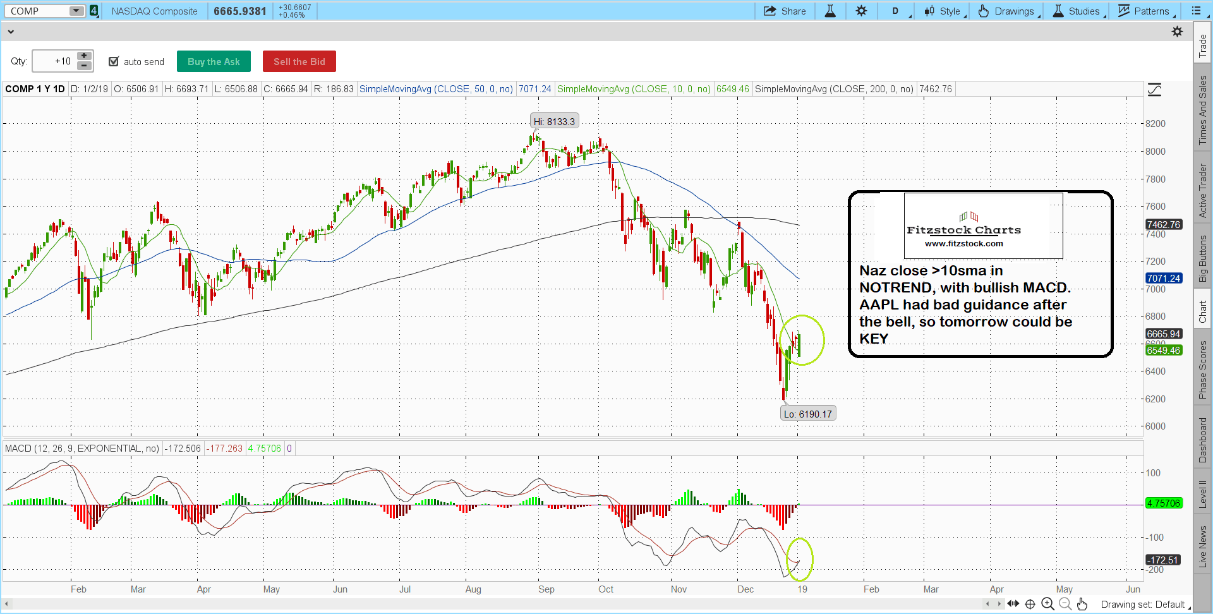Select the pan hand tool at bottom
The width and height of the screenshot is (1213, 614).
pyautogui.click(x=1082, y=604)
